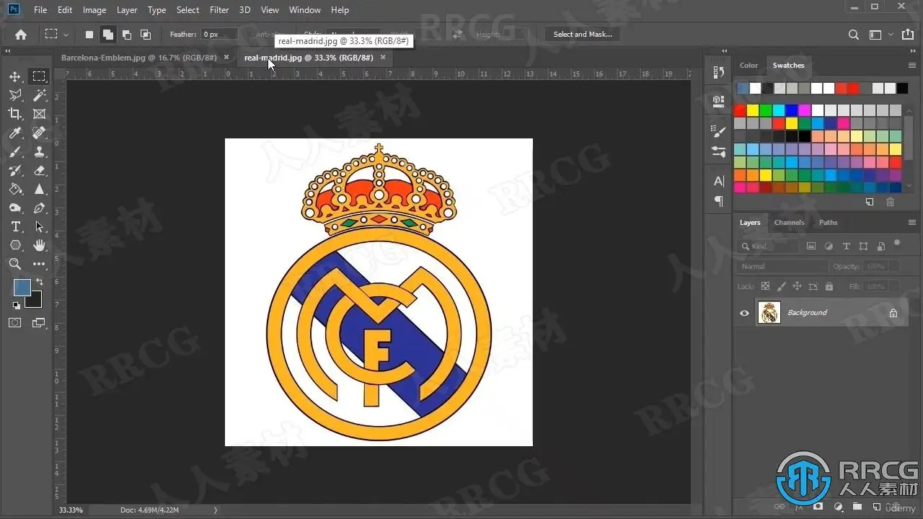Select the Crop tool
Screen dimensions: 923x519
15,114
